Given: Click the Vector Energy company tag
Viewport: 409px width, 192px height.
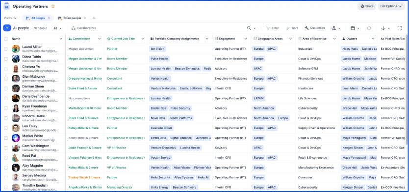Looking at the screenshot, I should pyautogui.click(x=160, y=157).
